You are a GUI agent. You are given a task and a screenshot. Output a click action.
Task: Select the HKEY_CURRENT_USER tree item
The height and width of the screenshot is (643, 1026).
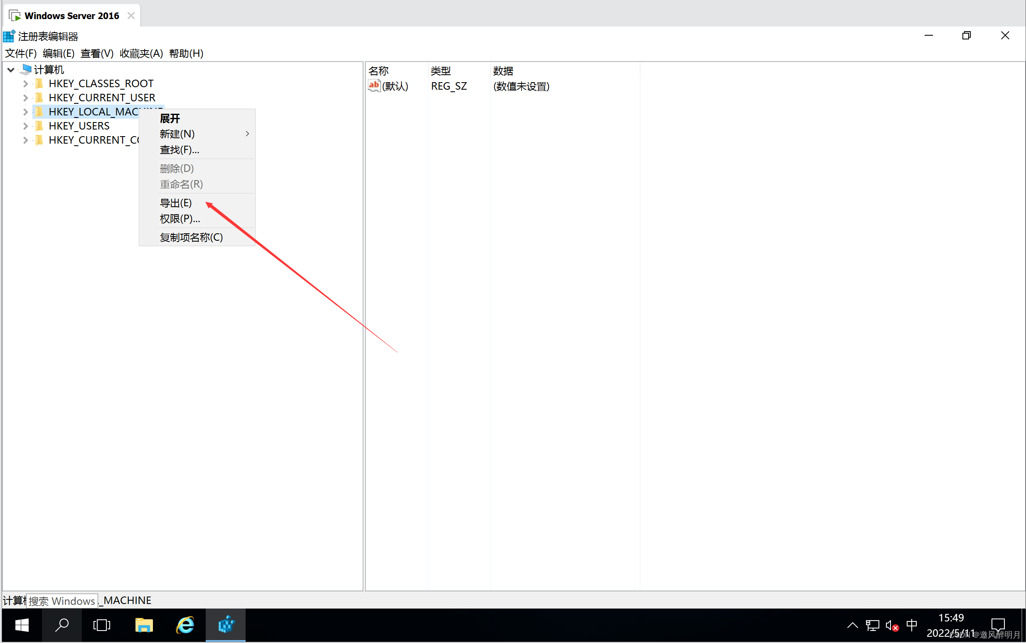(x=102, y=98)
